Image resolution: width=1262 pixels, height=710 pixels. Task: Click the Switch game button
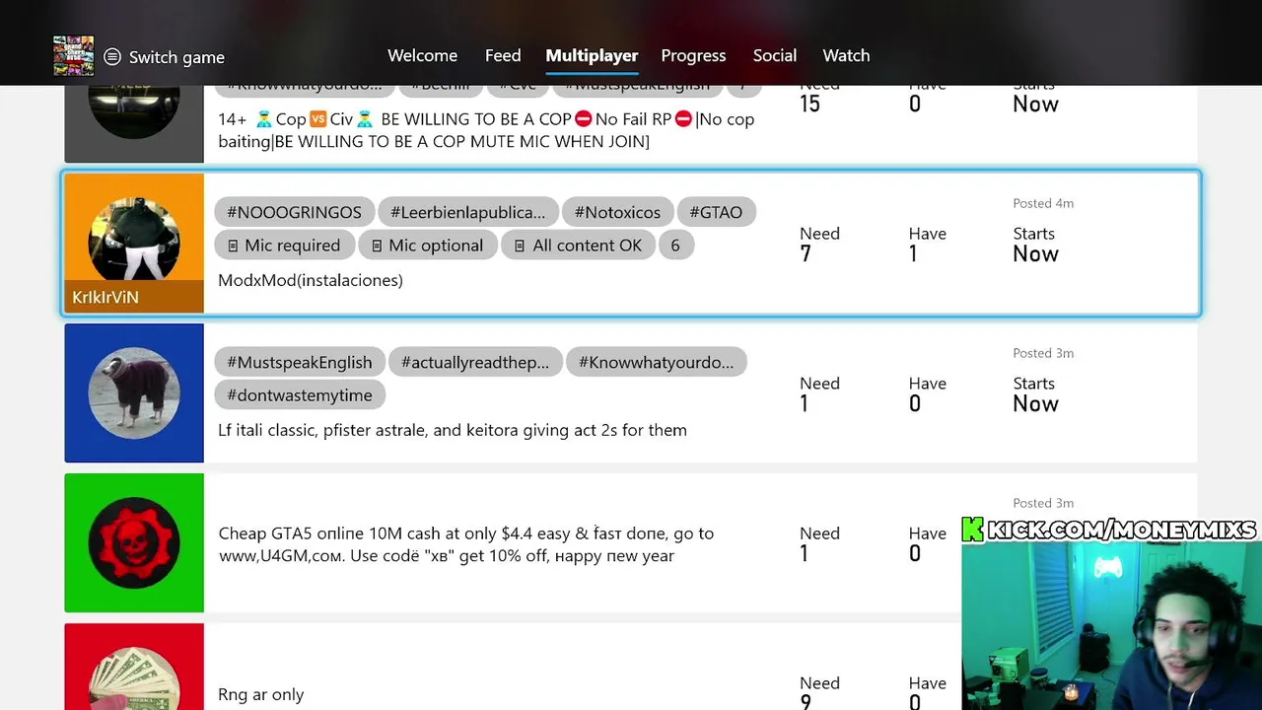coord(165,57)
